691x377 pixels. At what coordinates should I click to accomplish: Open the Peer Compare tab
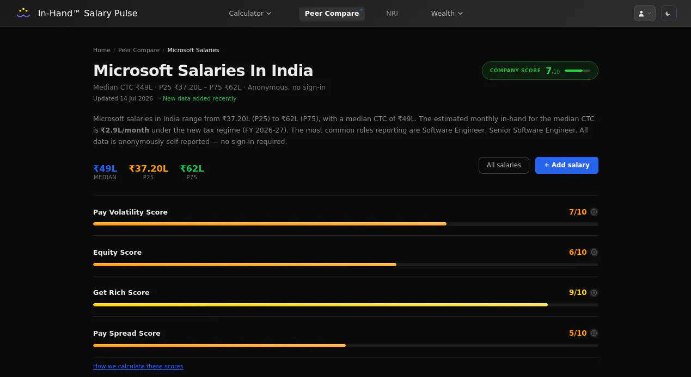point(332,14)
